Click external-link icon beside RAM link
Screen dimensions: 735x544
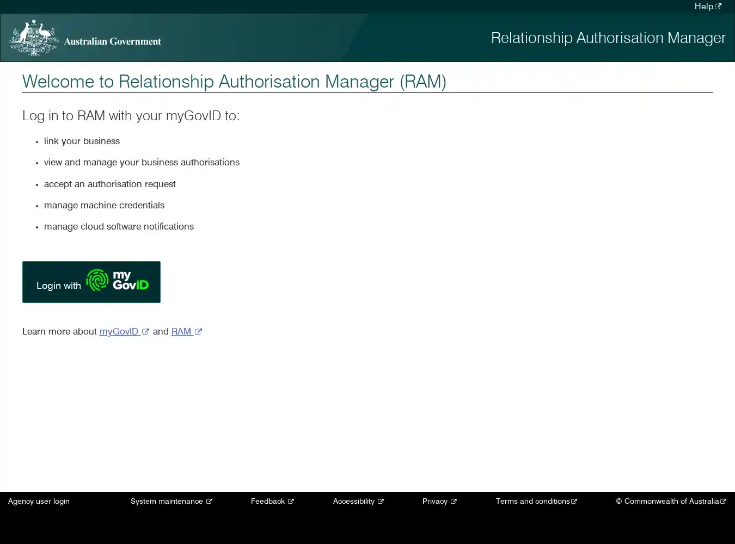pyautogui.click(x=198, y=332)
